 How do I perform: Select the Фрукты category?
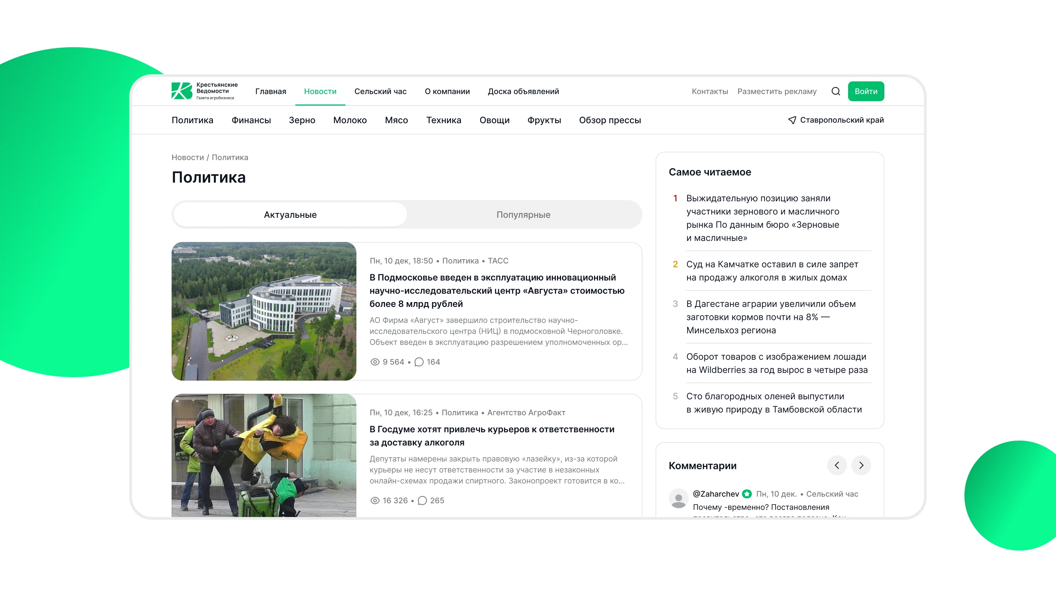pos(544,120)
